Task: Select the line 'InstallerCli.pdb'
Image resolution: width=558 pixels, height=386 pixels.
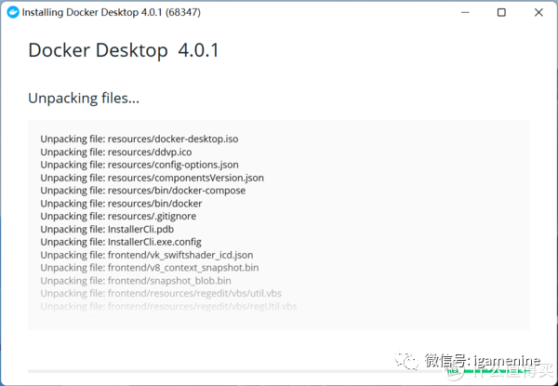Action: coord(107,229)
